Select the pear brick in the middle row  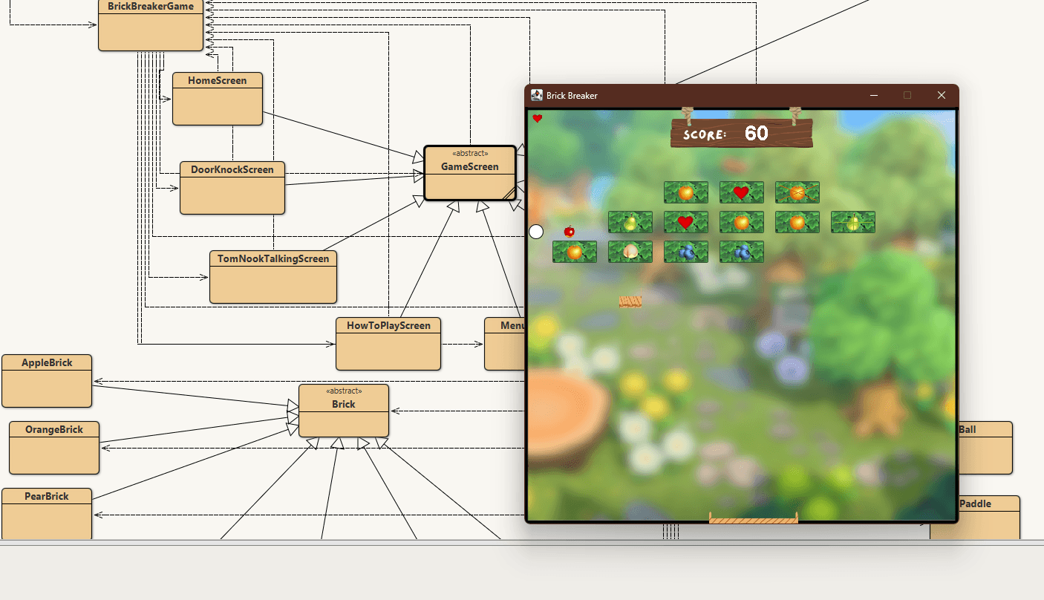pyautogui.click(x=630, y=221)
